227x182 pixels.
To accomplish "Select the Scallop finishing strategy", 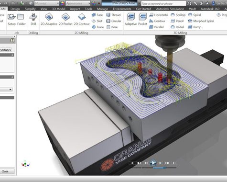I will click(x=178, y=15).
